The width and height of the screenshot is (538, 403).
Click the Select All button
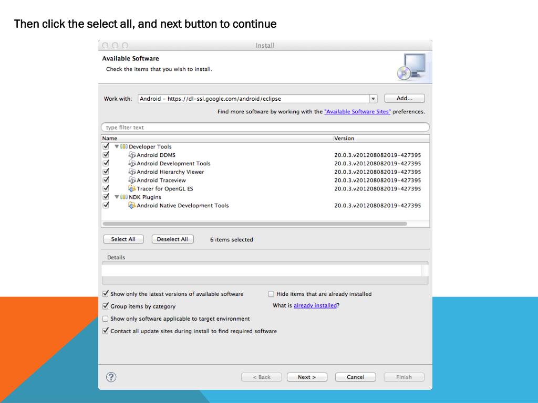click(x=123, y=239)
